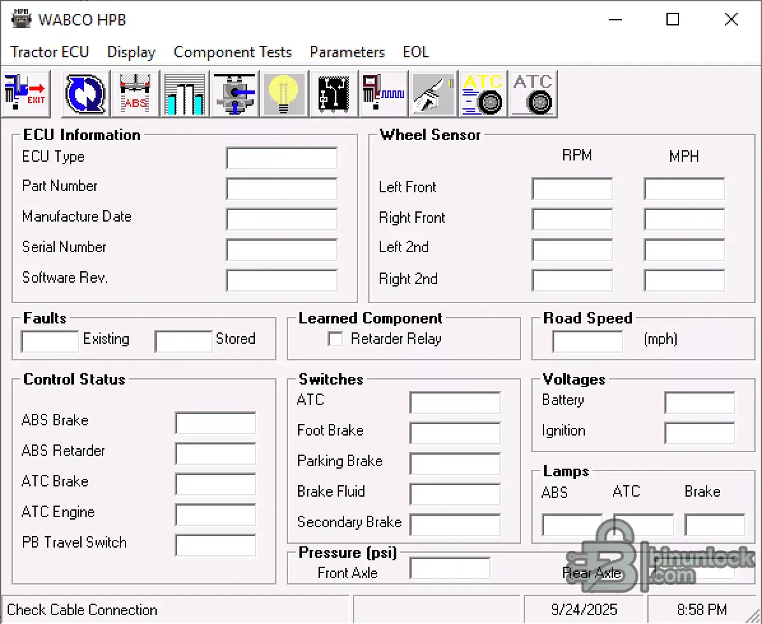Click the Existing faults field

click(x=50, y=341)
